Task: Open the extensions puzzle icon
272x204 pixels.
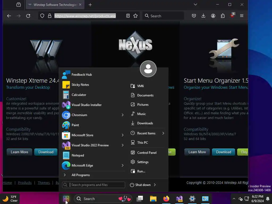Action: click(x=223, y=16)
